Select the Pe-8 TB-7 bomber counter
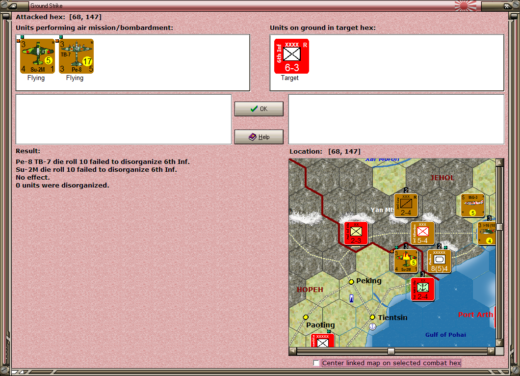Screen dimensions: 520x376 click(76, 56)
